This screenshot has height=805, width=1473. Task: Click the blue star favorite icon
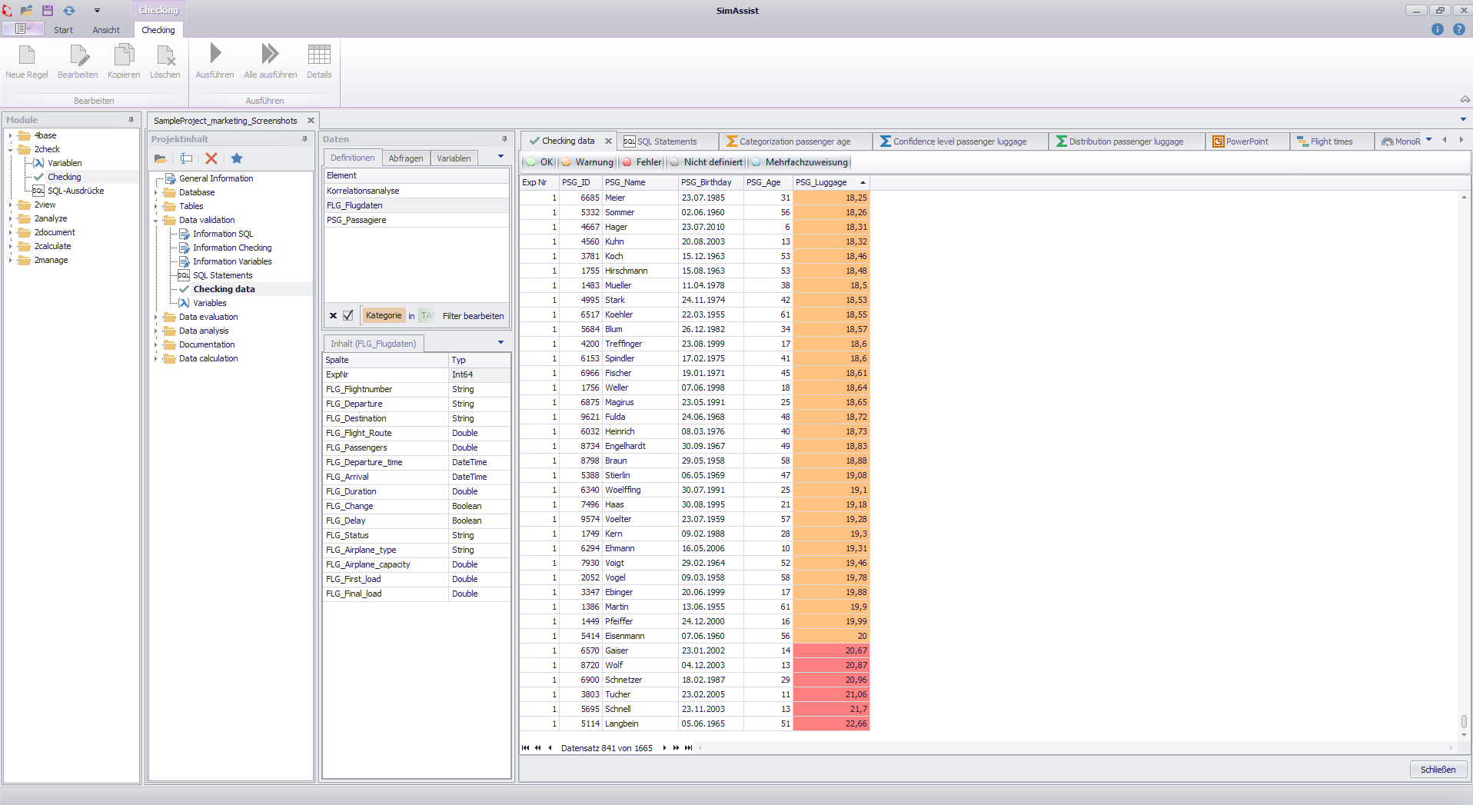(x=237, y=158)
